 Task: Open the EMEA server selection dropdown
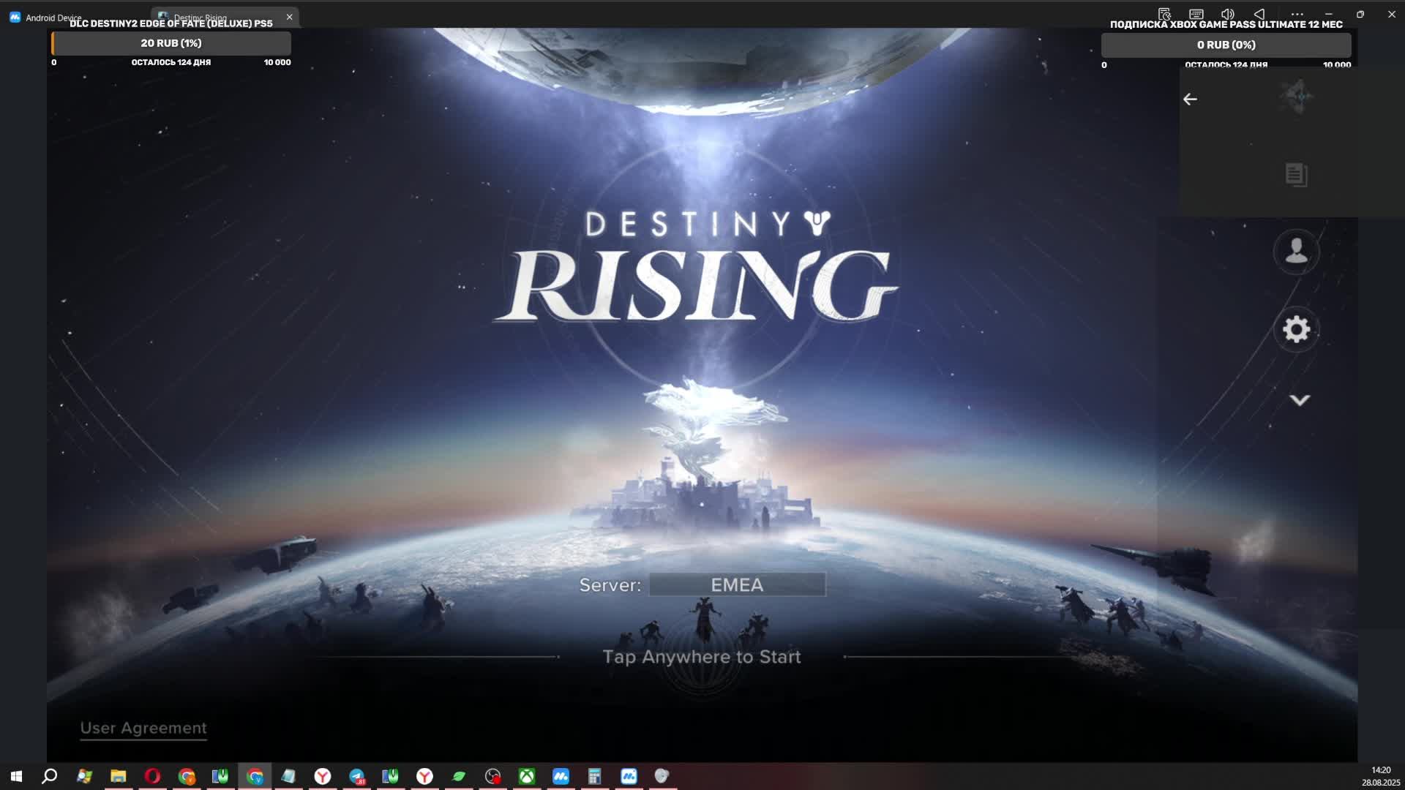click(736, 584)
